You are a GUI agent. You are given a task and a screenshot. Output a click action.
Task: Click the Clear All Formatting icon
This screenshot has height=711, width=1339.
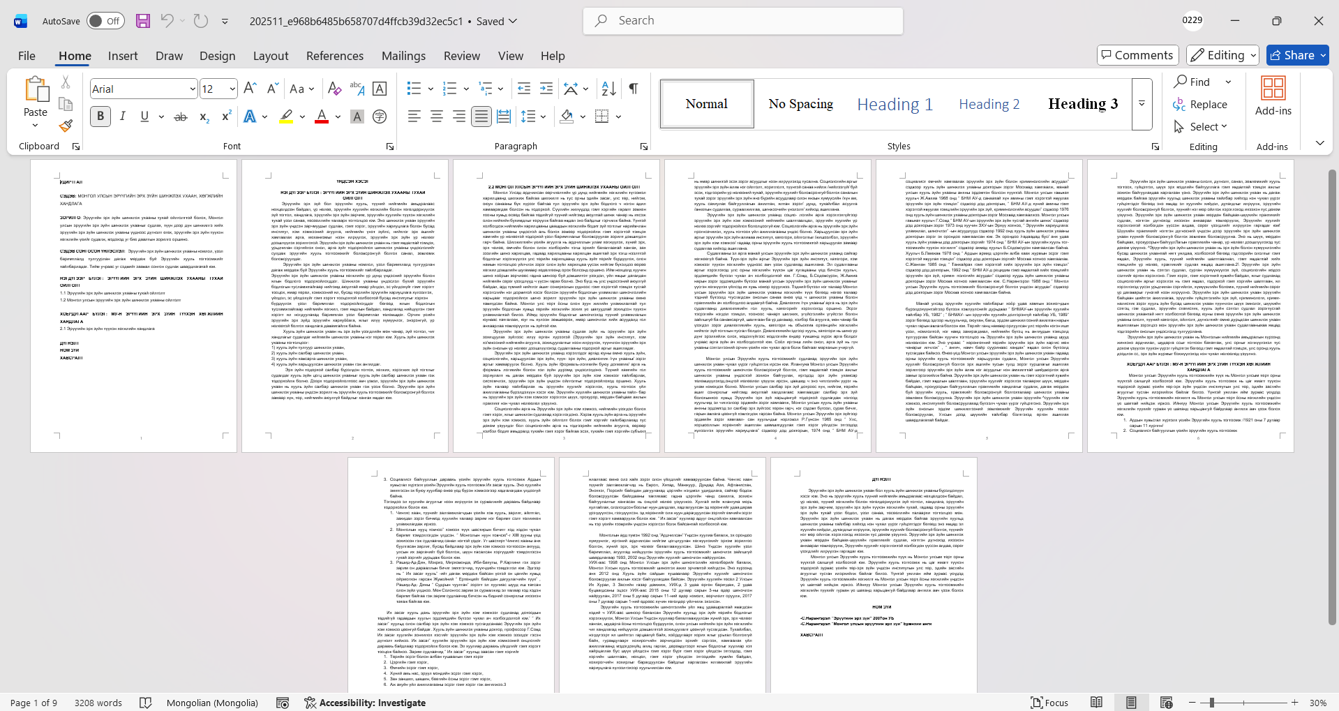coord(334,89)
